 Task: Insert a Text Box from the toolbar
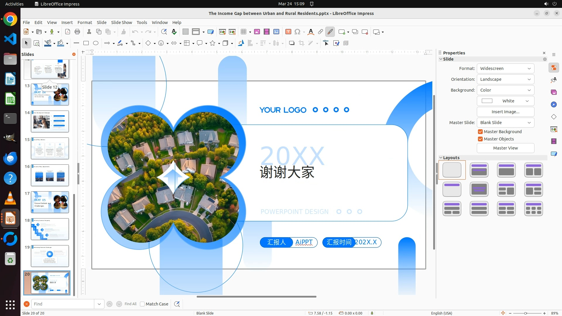(x=288, y=32)
